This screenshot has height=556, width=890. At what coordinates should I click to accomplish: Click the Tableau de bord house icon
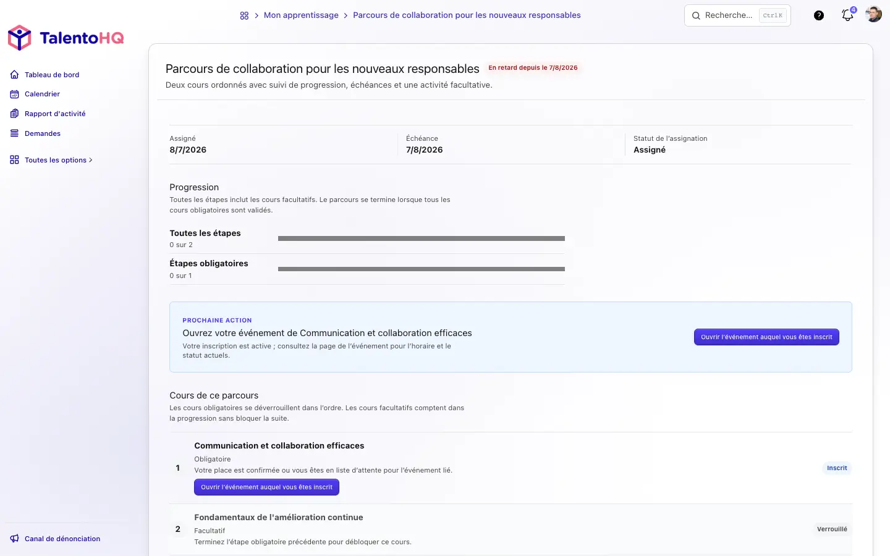coord(15,75)
